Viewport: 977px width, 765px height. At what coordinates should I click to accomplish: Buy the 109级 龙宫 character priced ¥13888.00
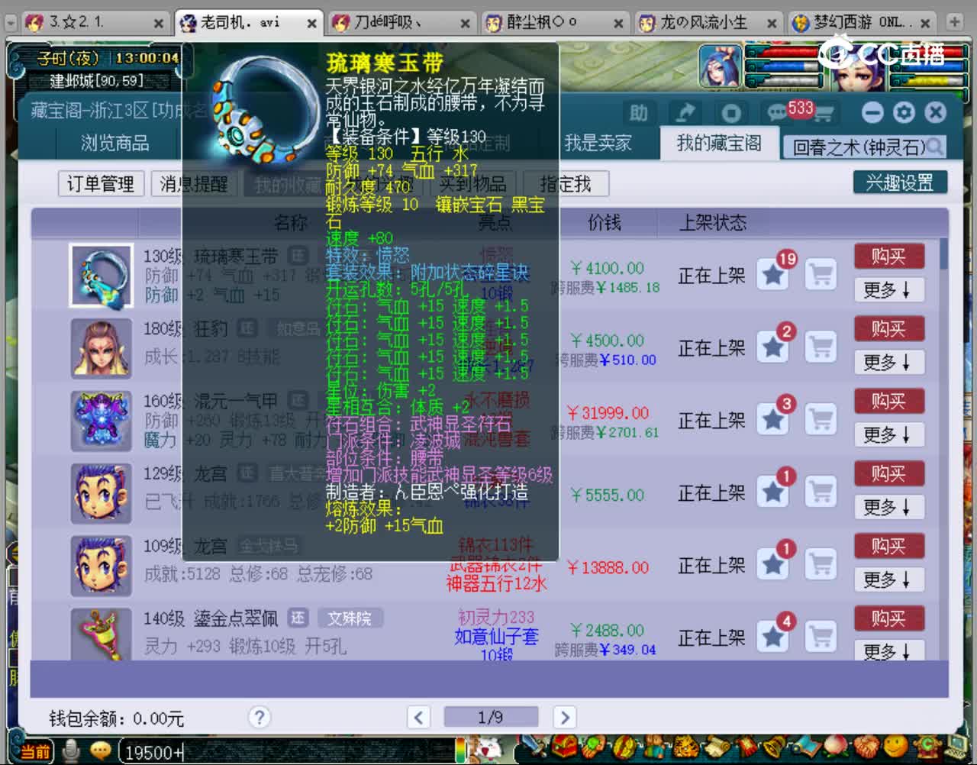click(x=888, y=546)
